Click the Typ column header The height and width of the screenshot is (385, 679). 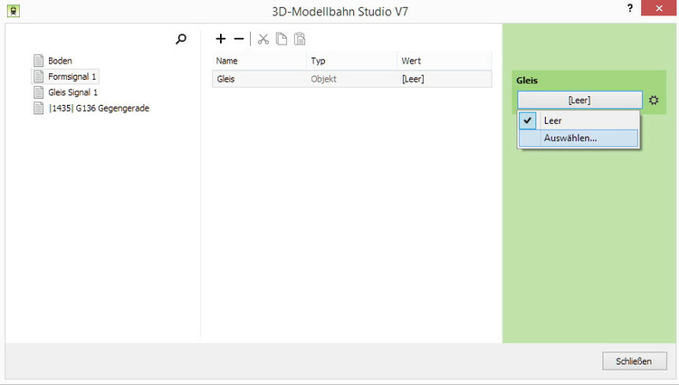[351, 61]
